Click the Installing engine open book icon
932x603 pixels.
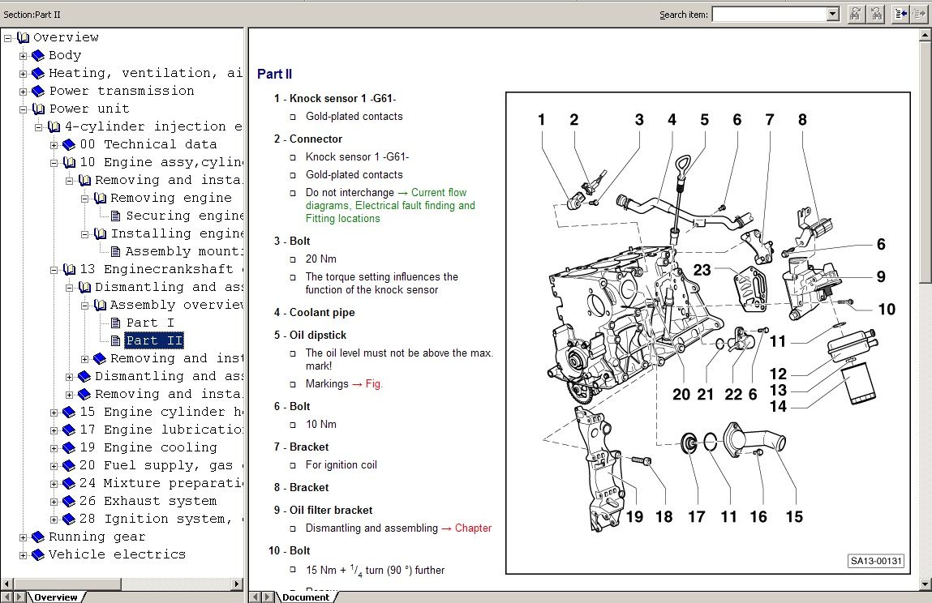(100, 233)
